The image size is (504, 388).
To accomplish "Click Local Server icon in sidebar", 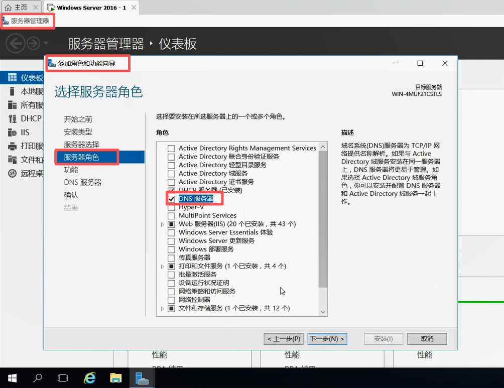I will tap(12, 91).
